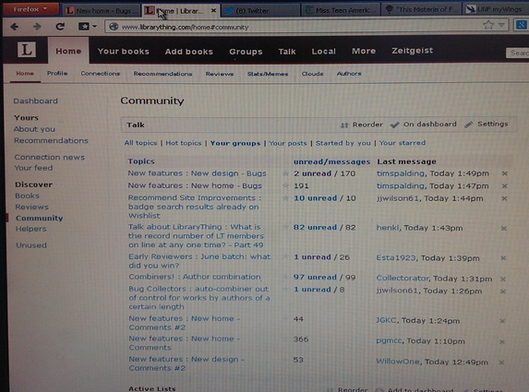Bookmark page with address bar star

487,25
